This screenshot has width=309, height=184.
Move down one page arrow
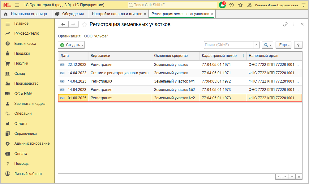coord(292,177)
